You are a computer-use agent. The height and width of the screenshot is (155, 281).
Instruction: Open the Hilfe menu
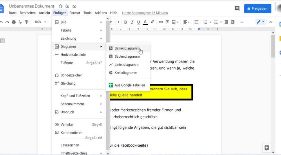coord(114,13)
